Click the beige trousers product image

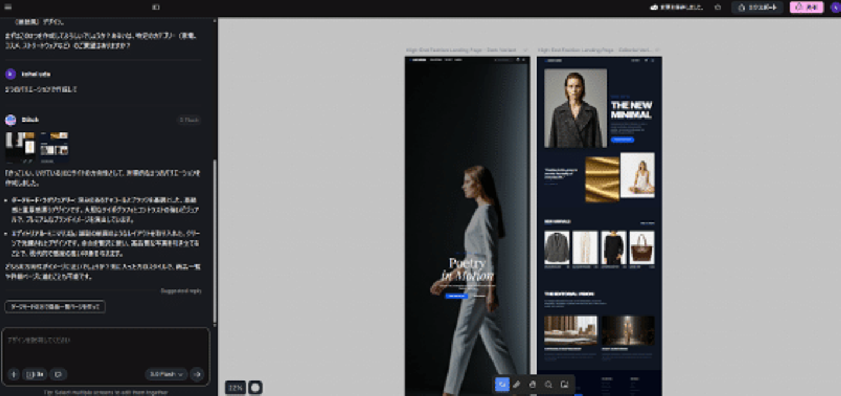coord(585,248)
